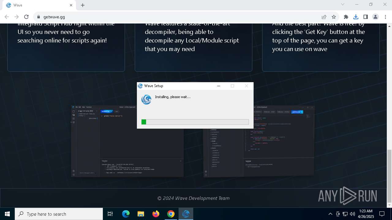
Task: Open Windows Start menu
Action: pos(7,214)
